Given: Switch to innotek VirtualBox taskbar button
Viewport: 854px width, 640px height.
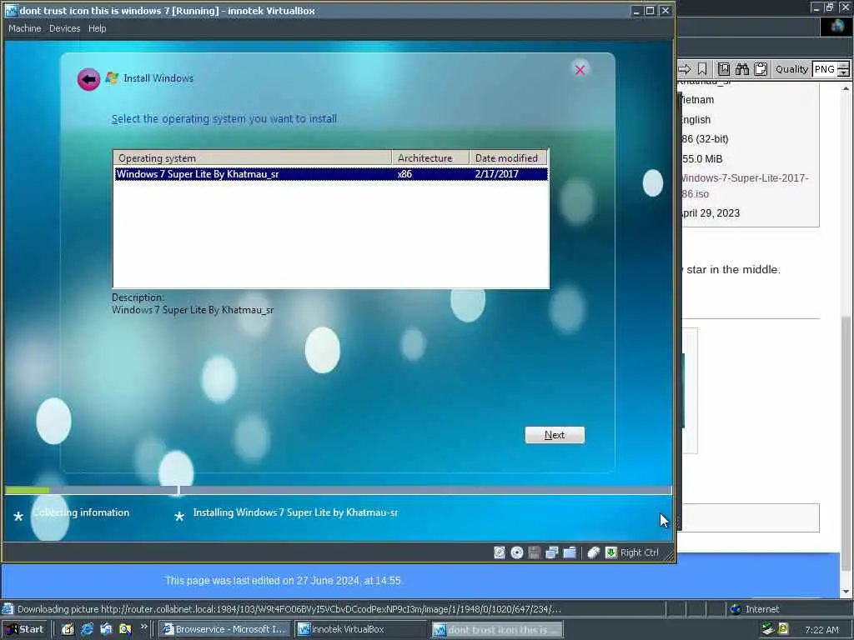Looking at the screenshot, I should (362, 629).
